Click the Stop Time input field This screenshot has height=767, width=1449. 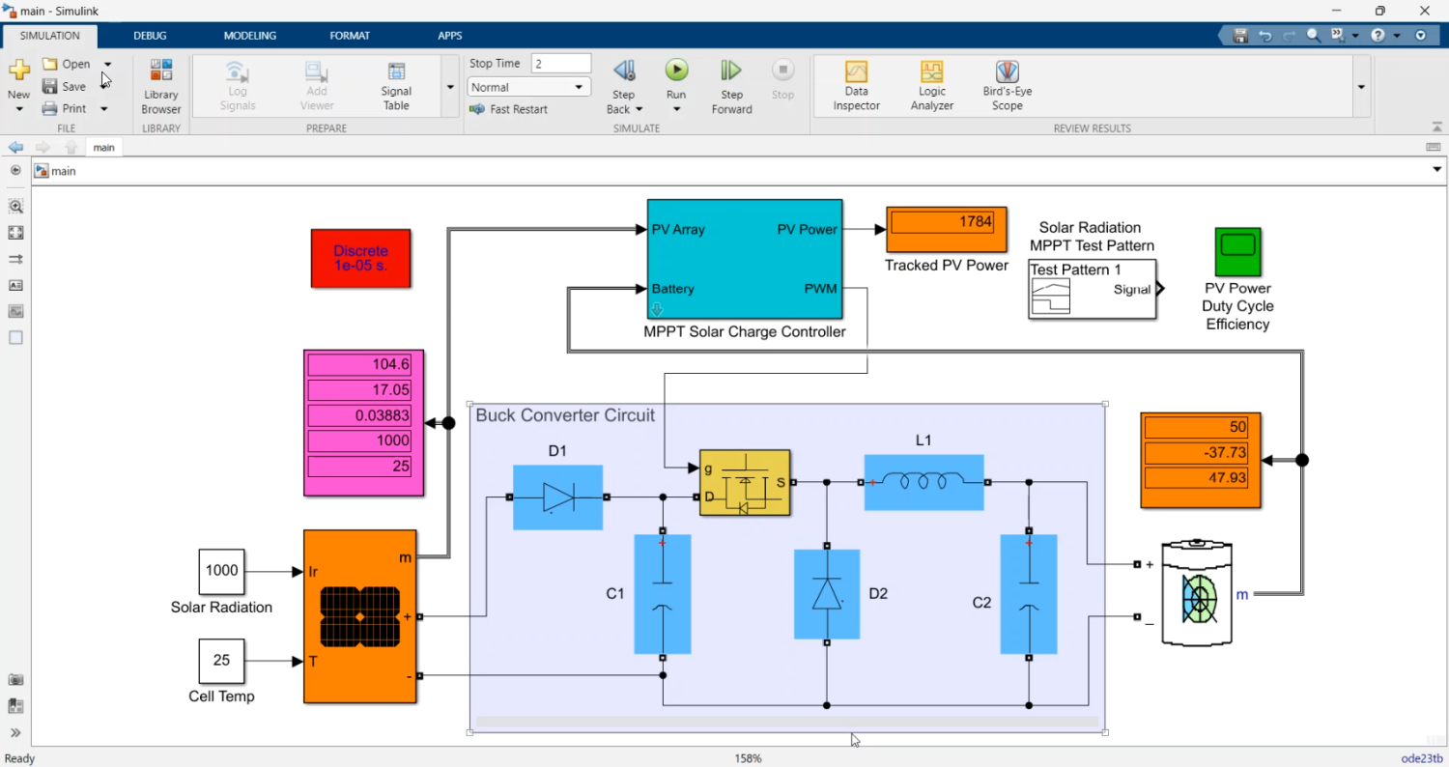click(560, 64)
